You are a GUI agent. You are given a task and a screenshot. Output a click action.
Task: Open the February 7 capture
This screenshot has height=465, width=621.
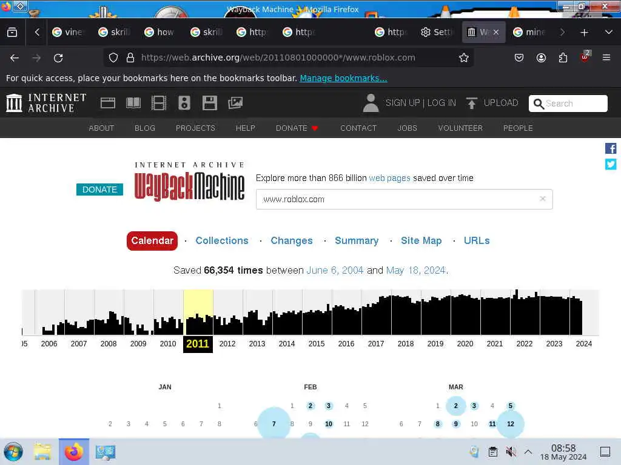click(x=274, y=424)
